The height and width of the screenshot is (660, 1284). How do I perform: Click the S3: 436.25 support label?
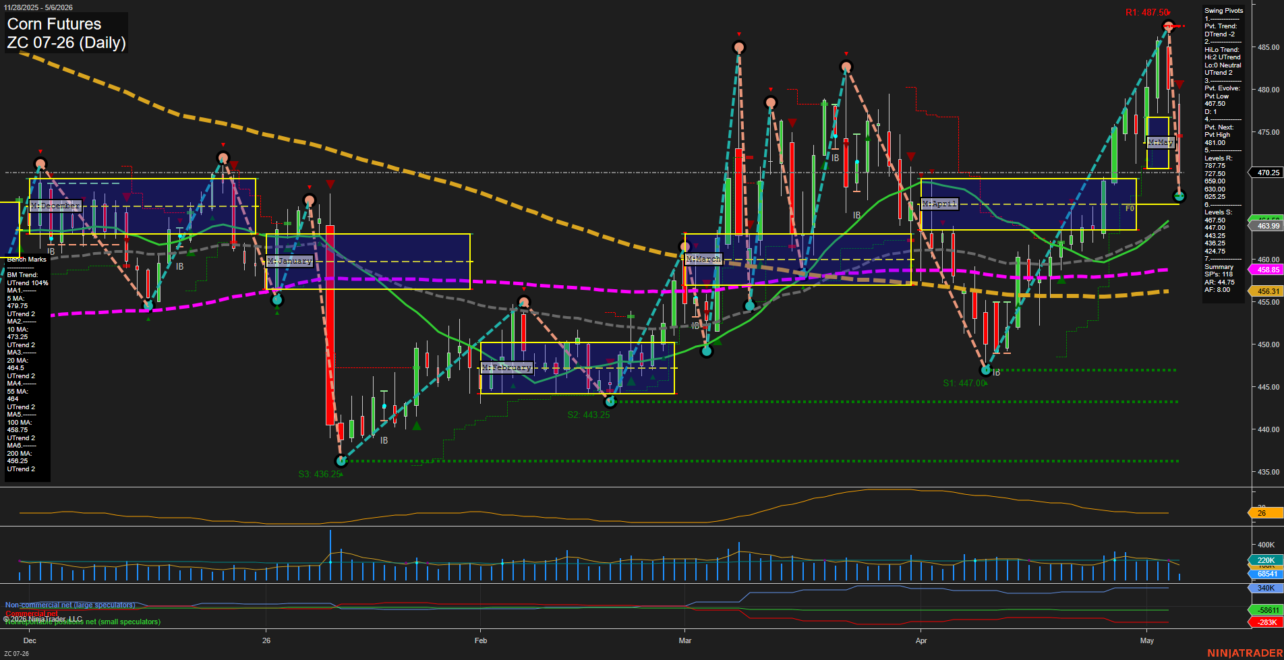(x=320, y=474)
